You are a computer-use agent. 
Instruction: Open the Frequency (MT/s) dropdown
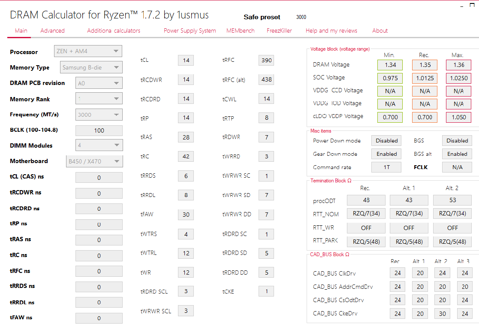[99, 115]
